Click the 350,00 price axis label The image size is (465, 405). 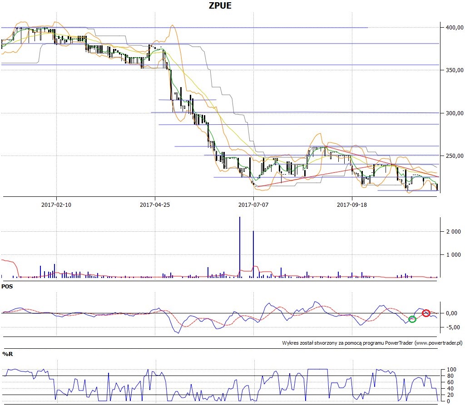coord(455,70)
